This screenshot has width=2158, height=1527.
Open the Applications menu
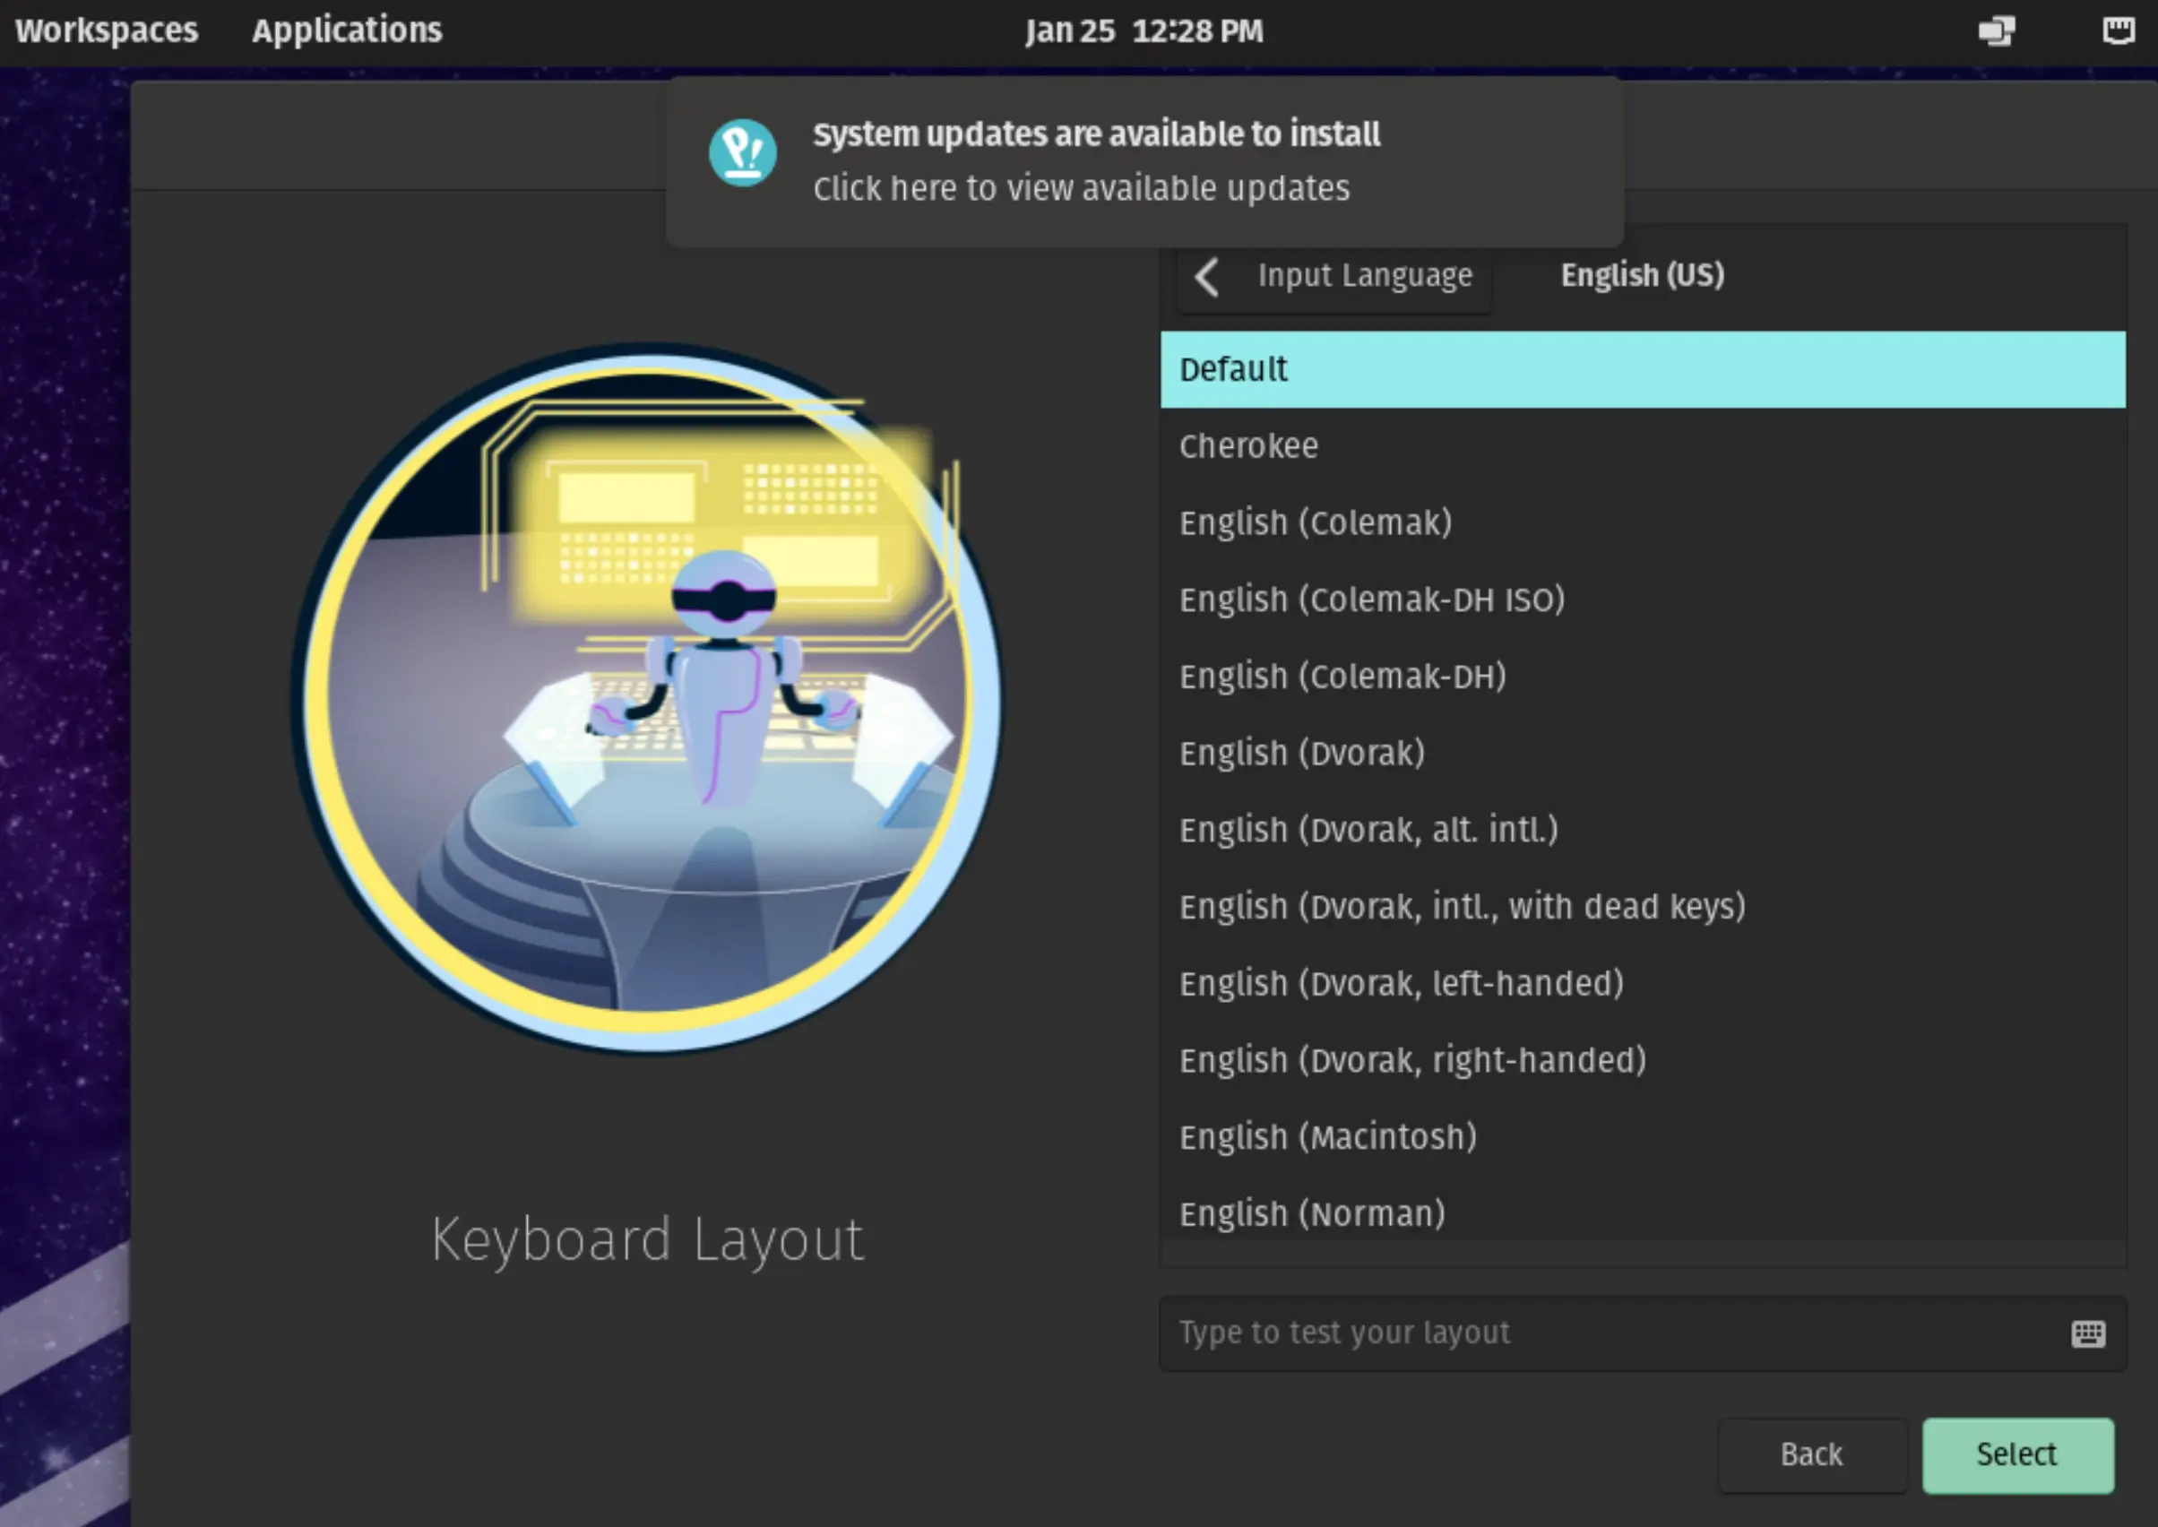(346, 30)
